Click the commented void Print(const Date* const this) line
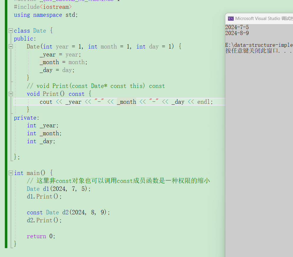Screen dimensions: 293x257 click(96, 86)
